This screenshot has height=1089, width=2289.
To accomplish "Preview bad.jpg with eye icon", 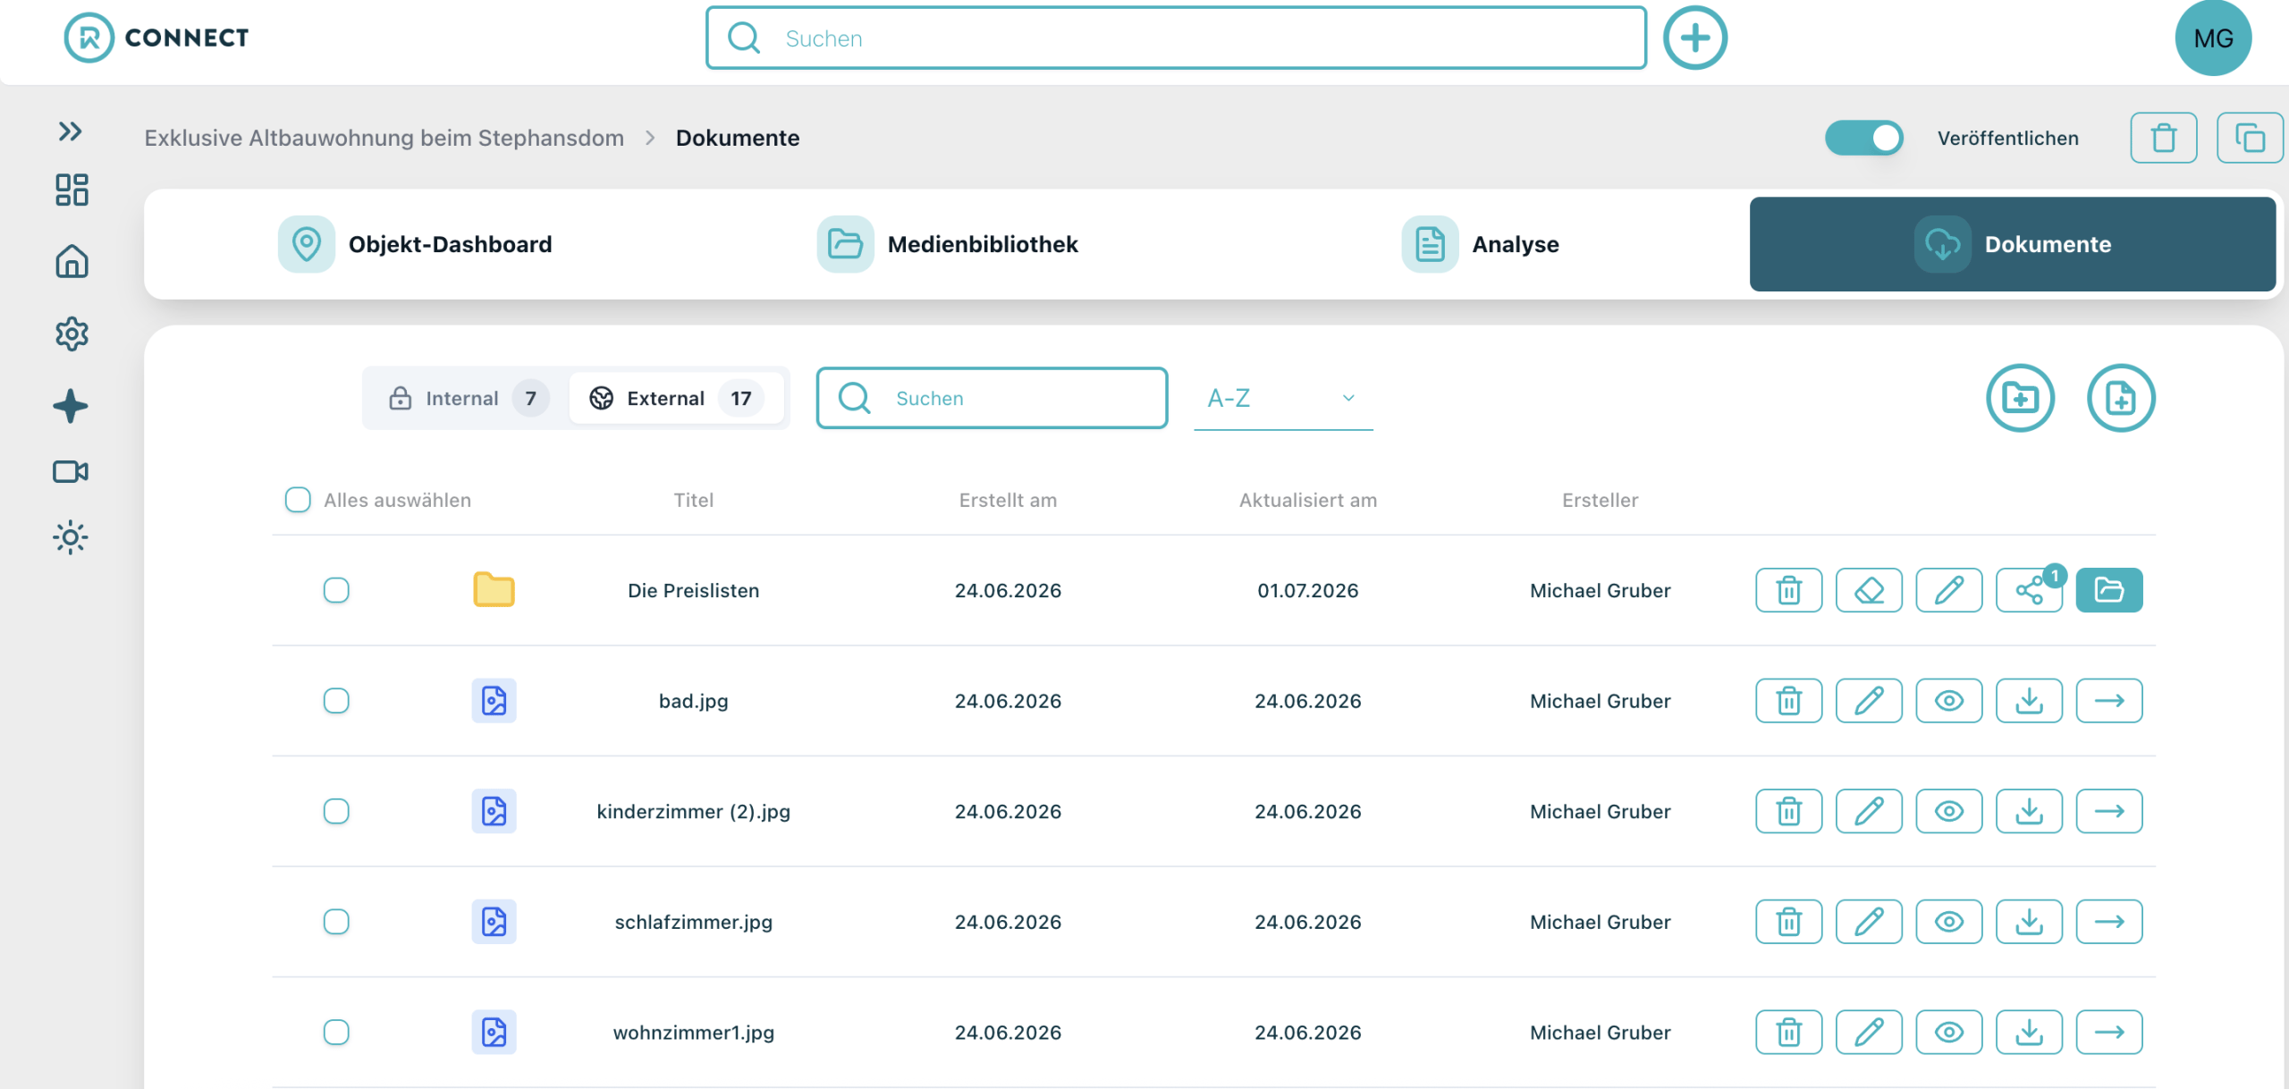I will [1948, 701].
